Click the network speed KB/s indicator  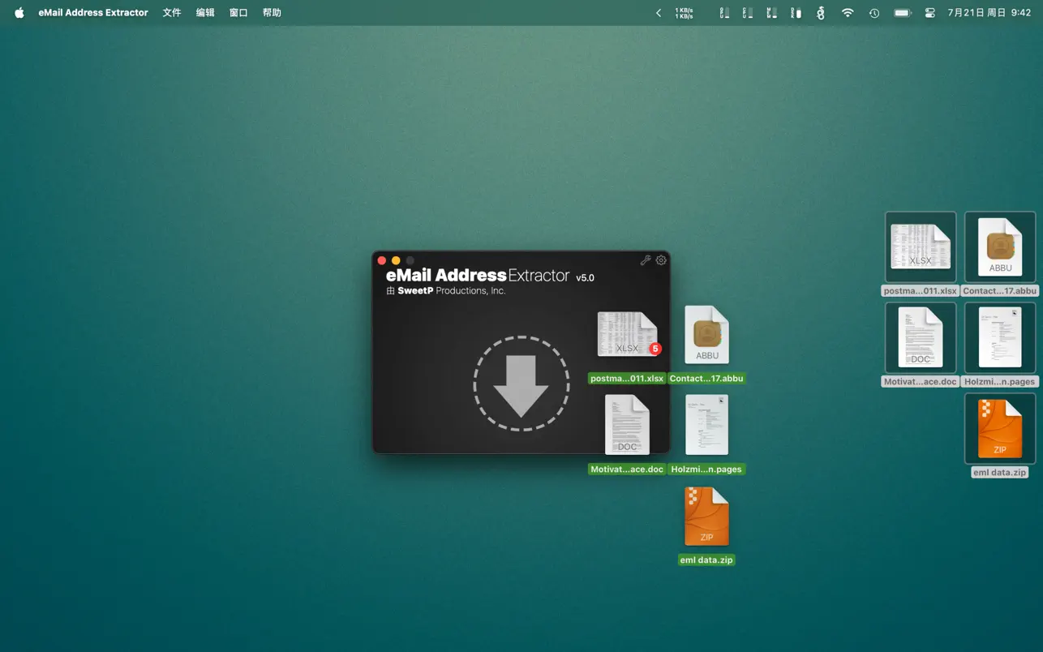684,13
